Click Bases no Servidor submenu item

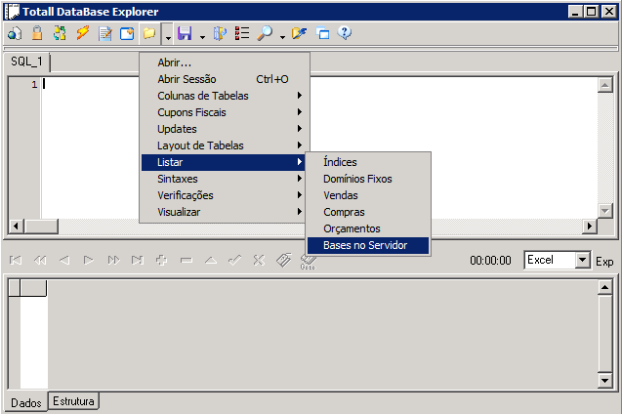368,245
